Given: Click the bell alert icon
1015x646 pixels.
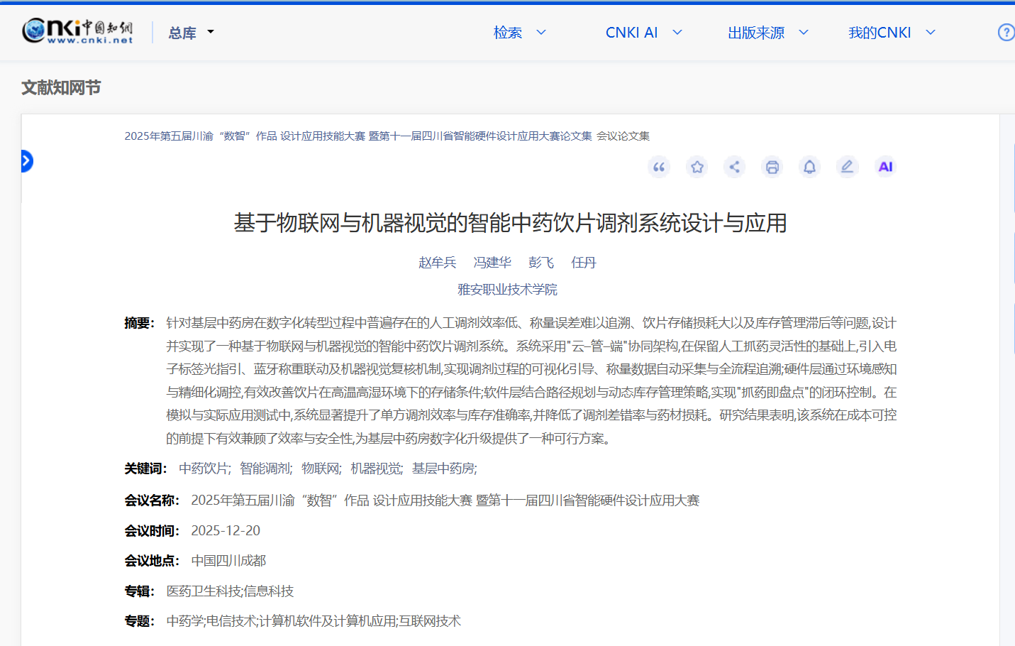Looking at the screenshot, I should click(809, 167).
